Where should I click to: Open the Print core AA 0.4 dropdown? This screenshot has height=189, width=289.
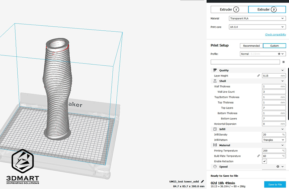point(257,27)
